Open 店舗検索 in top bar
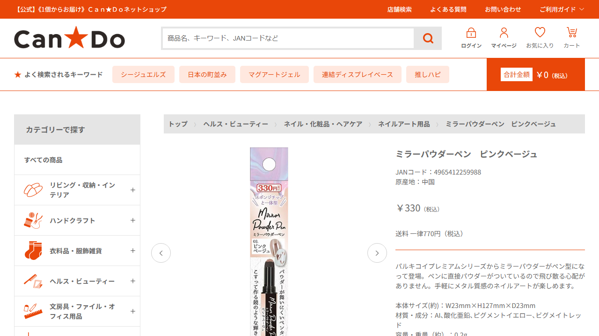 pos(399,9)
